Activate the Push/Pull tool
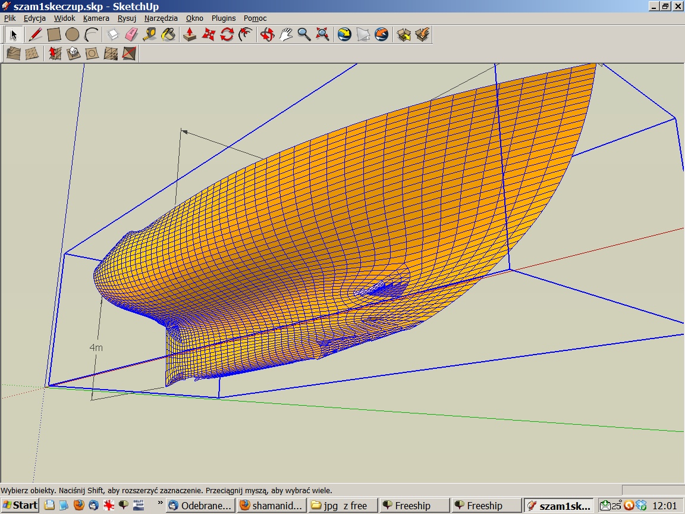Screen dimensions: 685x514 (x=190, y=35)
